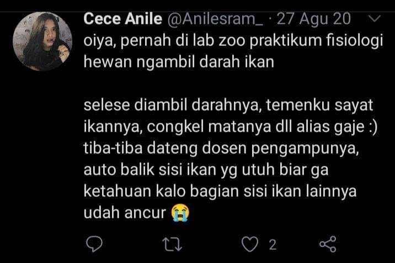Open tweet options chevron next to date

[x=375, y=18]
